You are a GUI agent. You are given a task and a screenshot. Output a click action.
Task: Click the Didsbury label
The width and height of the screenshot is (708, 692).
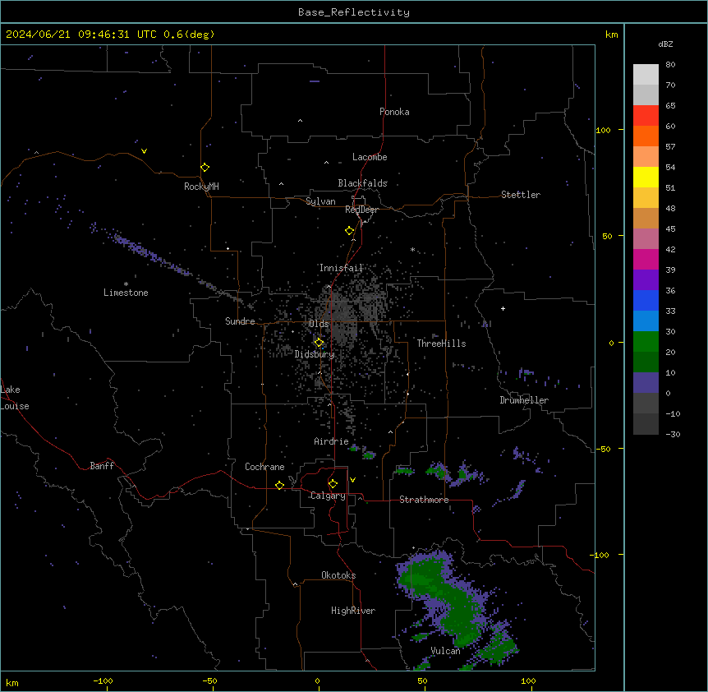[315, 354]
